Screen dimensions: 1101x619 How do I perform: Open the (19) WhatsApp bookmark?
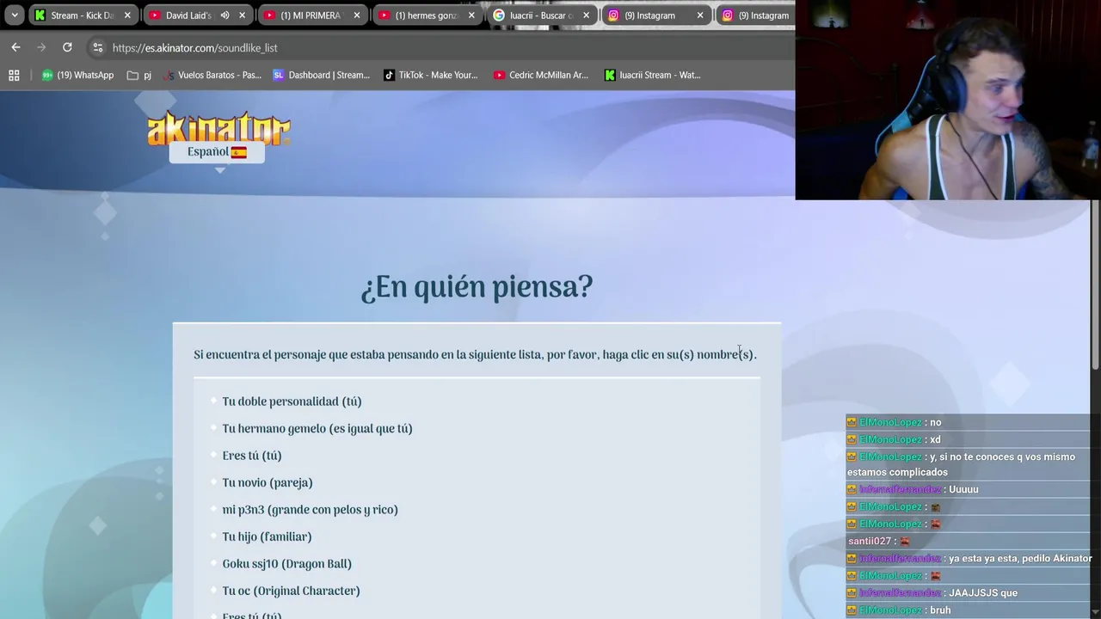click(x=77, y=75)
